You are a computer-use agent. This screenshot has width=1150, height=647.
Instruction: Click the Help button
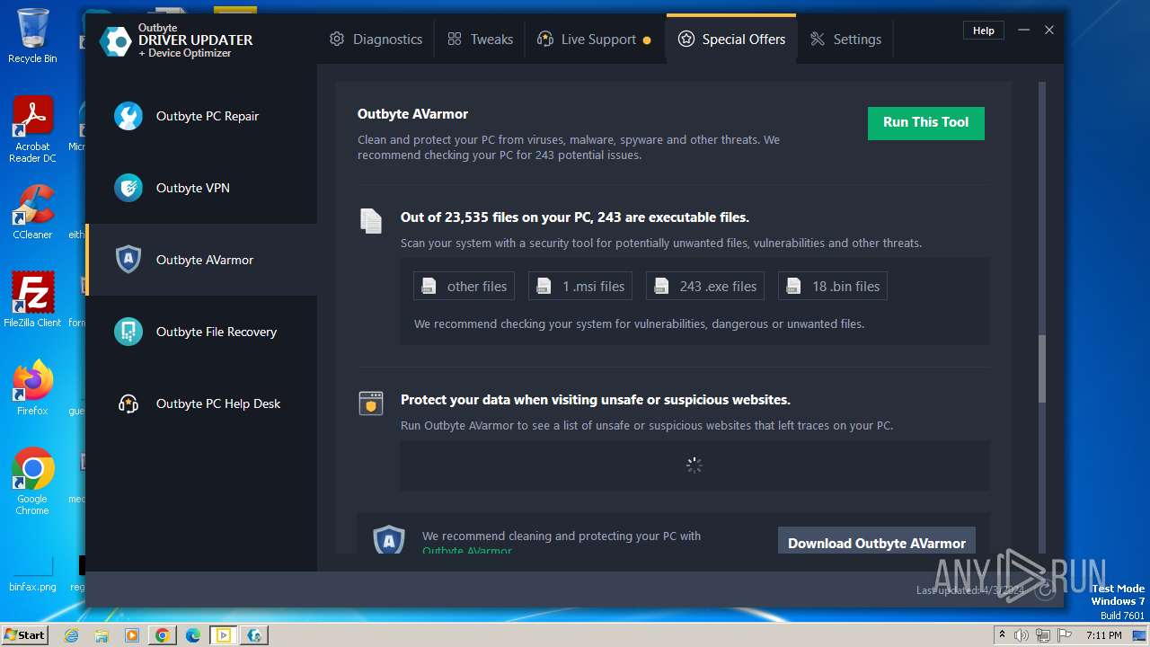click(x=984, y=31)
